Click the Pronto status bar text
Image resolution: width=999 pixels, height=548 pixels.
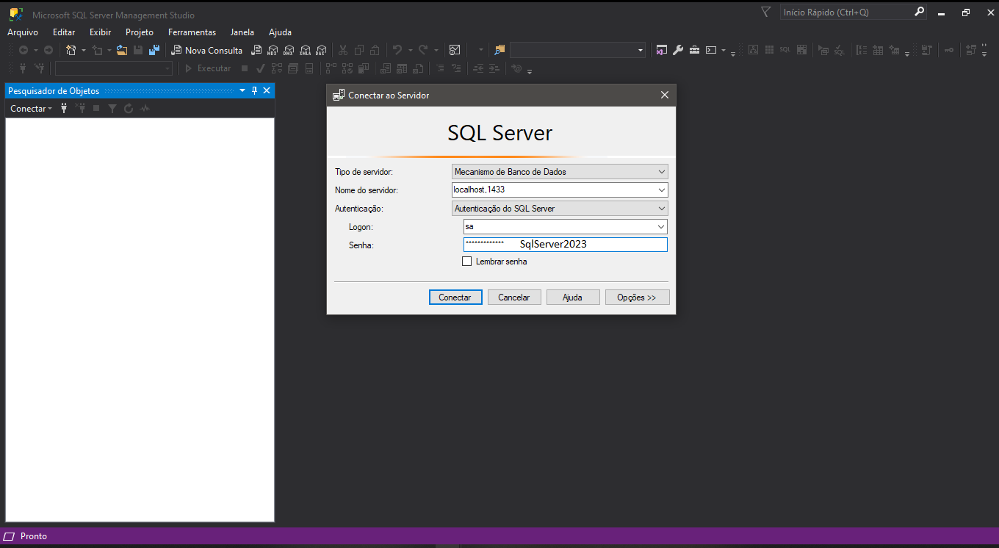pyautogui.click(x=34, y=536)
